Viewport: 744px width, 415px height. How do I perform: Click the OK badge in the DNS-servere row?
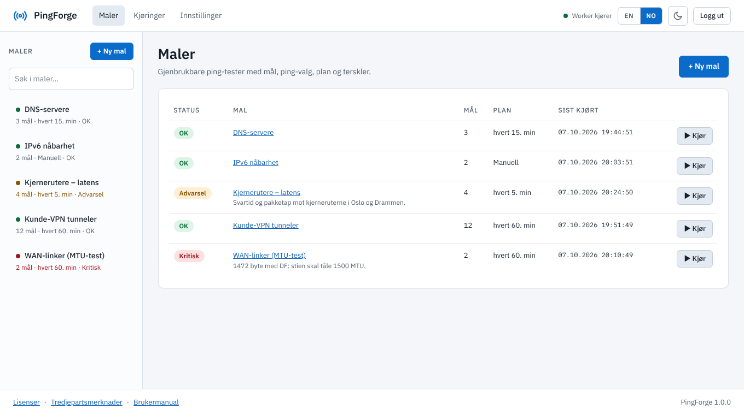click(x=184, y=133)
